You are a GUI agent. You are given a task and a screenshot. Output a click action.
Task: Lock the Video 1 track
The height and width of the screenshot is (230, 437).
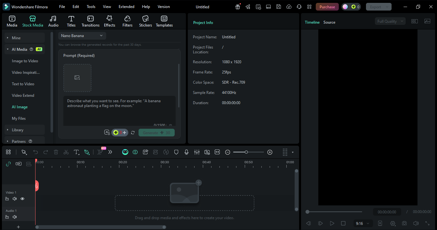[7, 199]
